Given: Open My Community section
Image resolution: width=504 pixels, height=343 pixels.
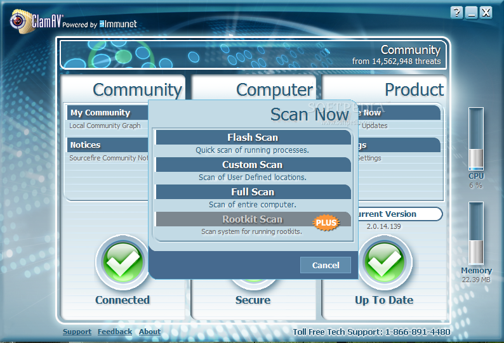Looking at the screenshot, I should click(108, 113).
